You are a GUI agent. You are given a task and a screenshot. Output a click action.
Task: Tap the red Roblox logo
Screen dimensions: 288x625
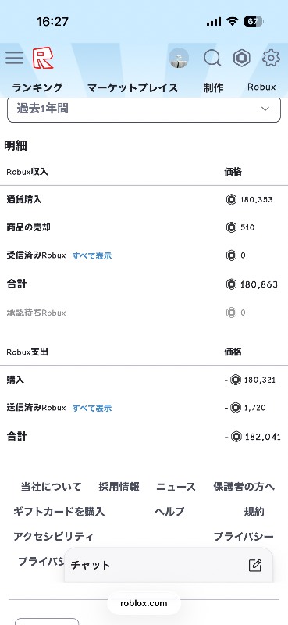click(x=43, y=58)
